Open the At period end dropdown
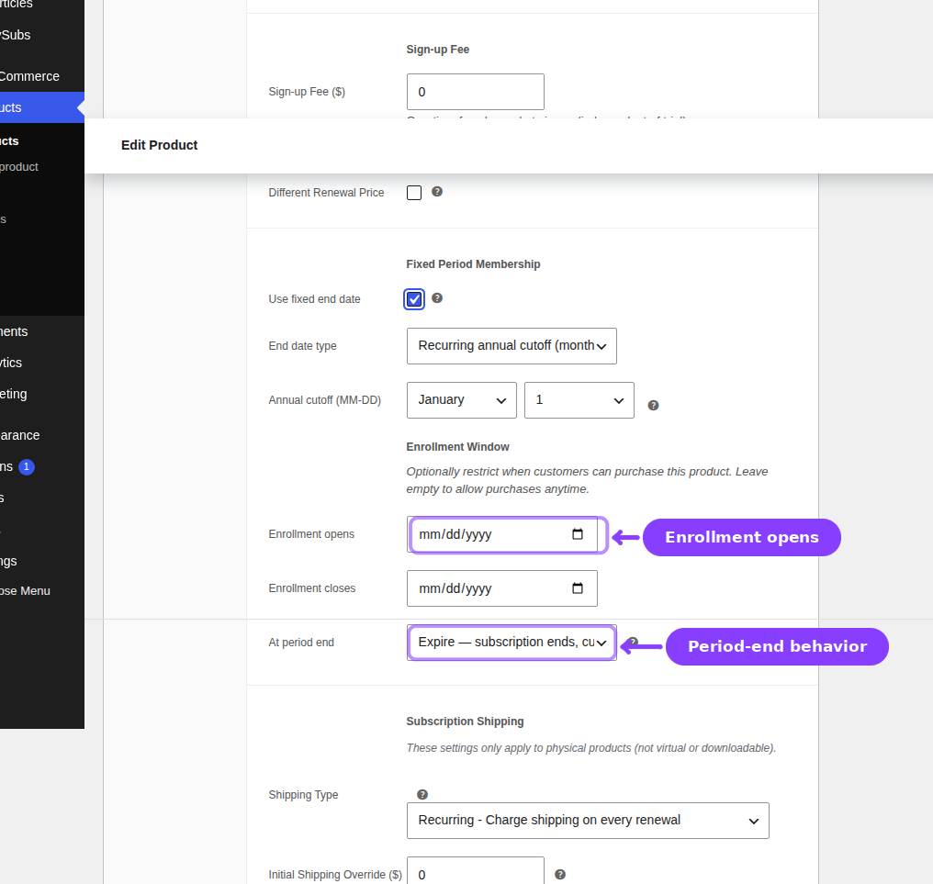 click(511, 643)
